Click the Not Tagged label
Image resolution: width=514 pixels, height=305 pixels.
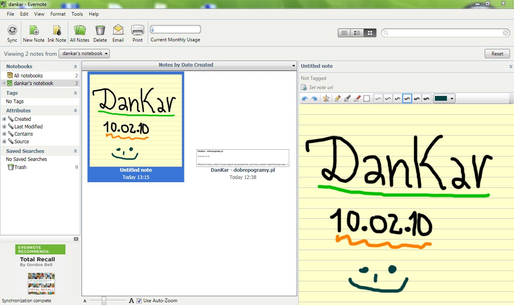coord(314,78)
